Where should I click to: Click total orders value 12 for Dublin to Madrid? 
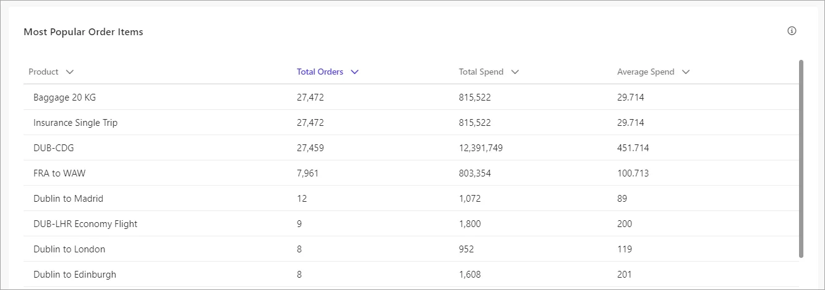pos(302,199)
